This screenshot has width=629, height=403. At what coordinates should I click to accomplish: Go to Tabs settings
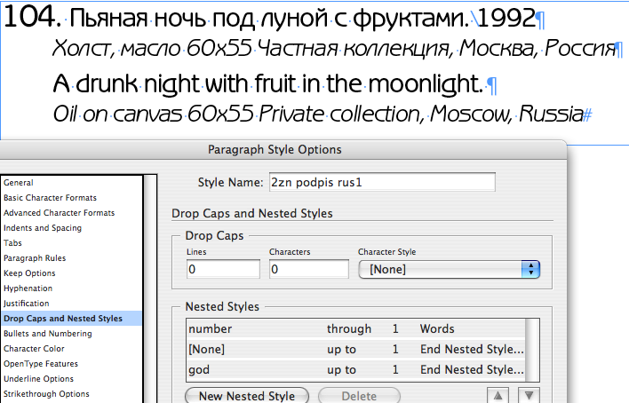[13, 243]
